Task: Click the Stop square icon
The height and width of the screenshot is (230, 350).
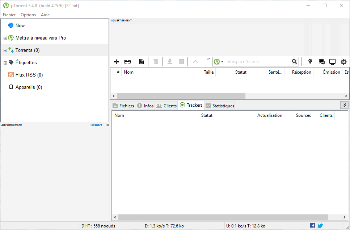Action: click(181, 62)
